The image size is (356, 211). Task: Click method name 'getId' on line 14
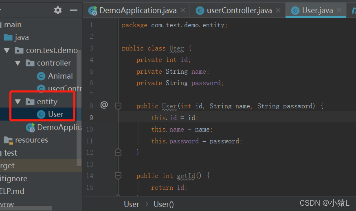click(x=186, y=176)
